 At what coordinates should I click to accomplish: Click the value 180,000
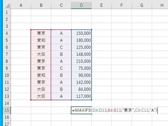click(83, 40)
